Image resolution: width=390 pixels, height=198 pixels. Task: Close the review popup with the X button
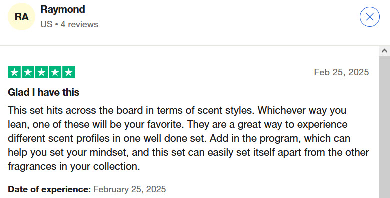[369, 17]
